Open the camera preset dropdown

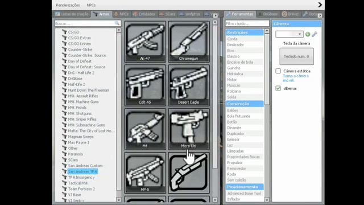tap(289, 34)
